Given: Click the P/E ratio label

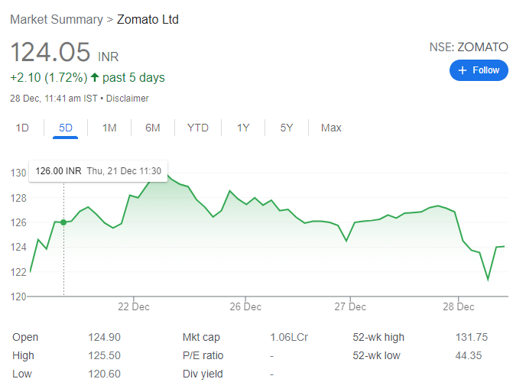Looking at the screenshot, I should (203, 355).
